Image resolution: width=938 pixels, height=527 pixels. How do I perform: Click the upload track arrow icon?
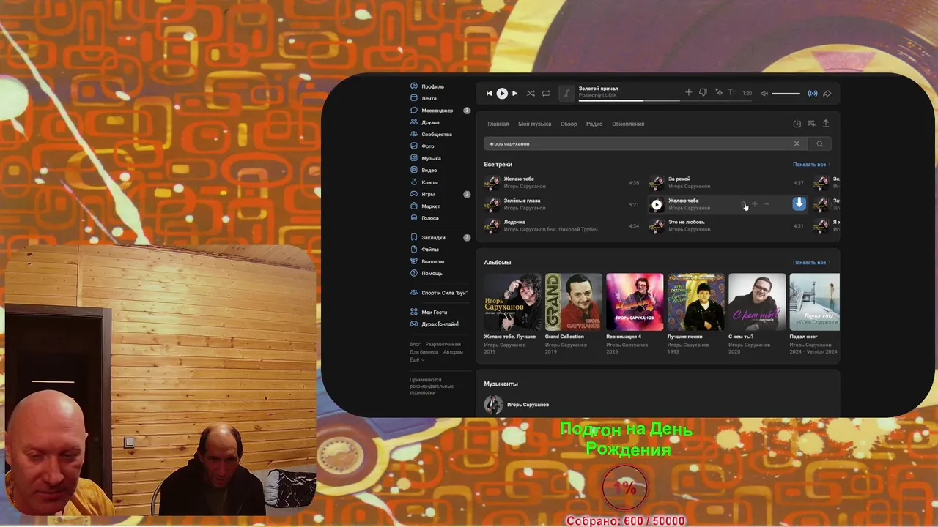click(x=826, y=124)
